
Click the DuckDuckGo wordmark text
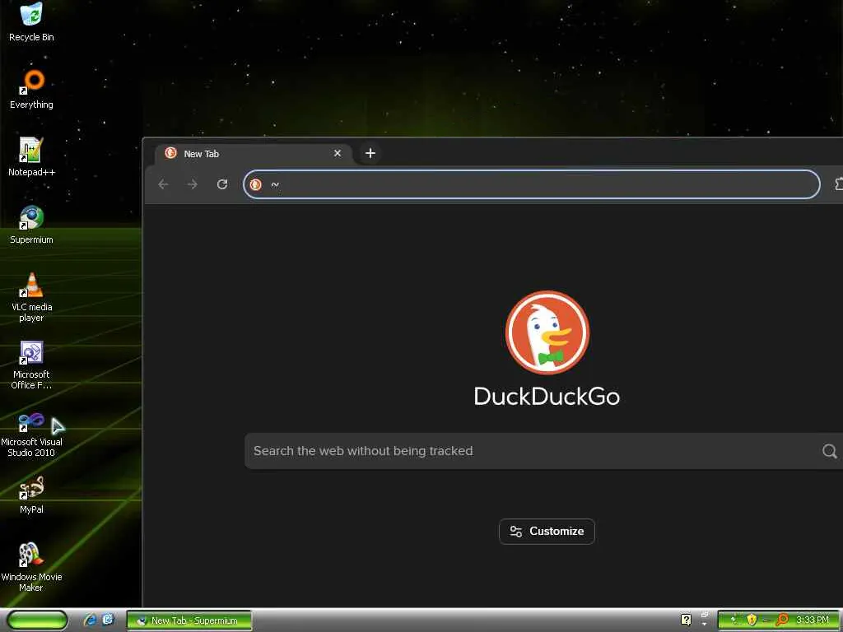[x=547, y=397]
